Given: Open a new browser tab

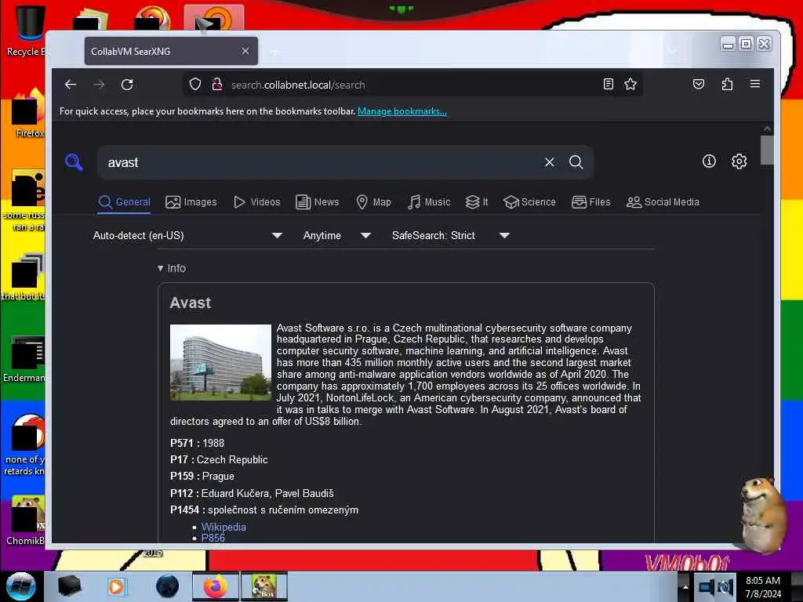Looking at the screenshot, I should coord(275,52).
